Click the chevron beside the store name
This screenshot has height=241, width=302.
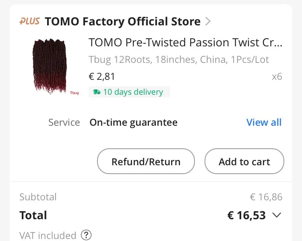(x=208, y=21)
